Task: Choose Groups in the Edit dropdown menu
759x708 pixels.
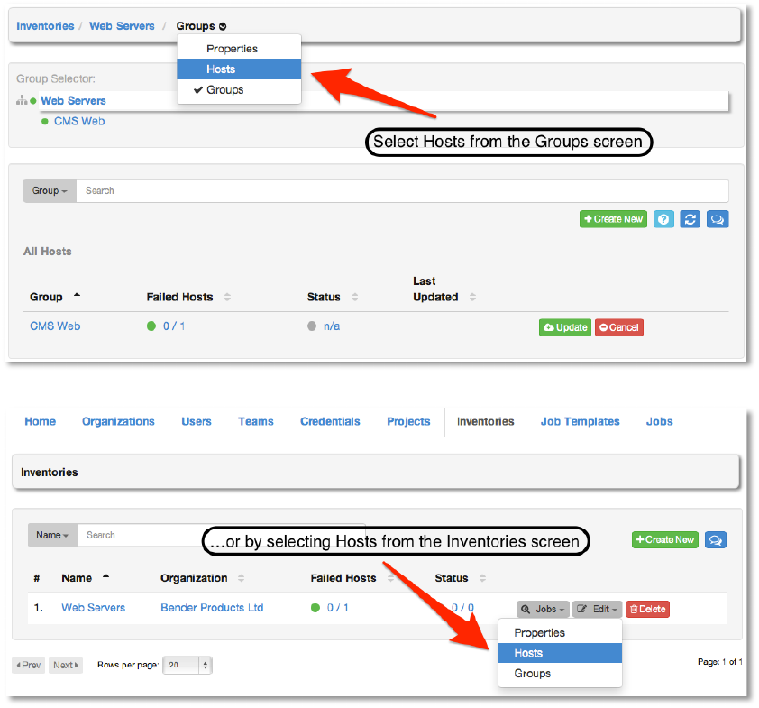Action: tap(560, 674)
